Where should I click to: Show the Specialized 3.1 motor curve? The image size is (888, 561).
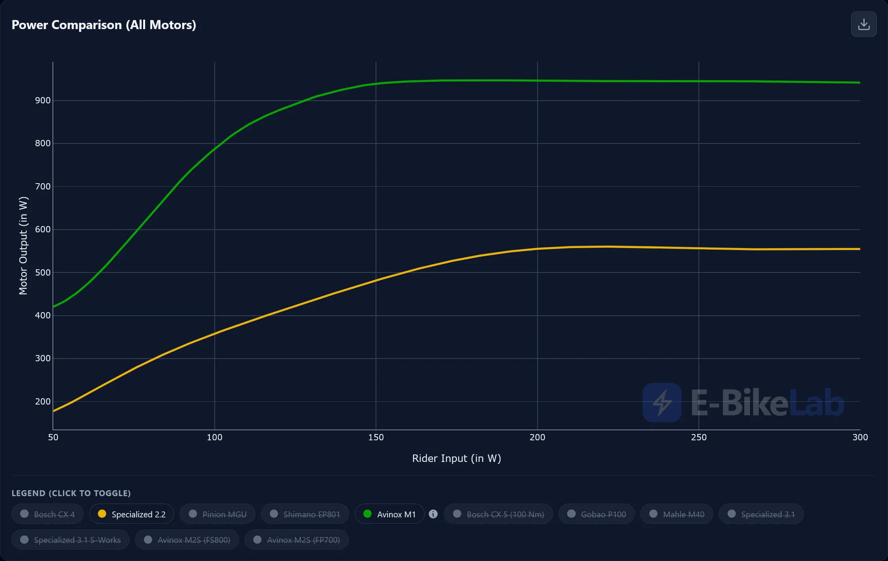tap(761, 514)
